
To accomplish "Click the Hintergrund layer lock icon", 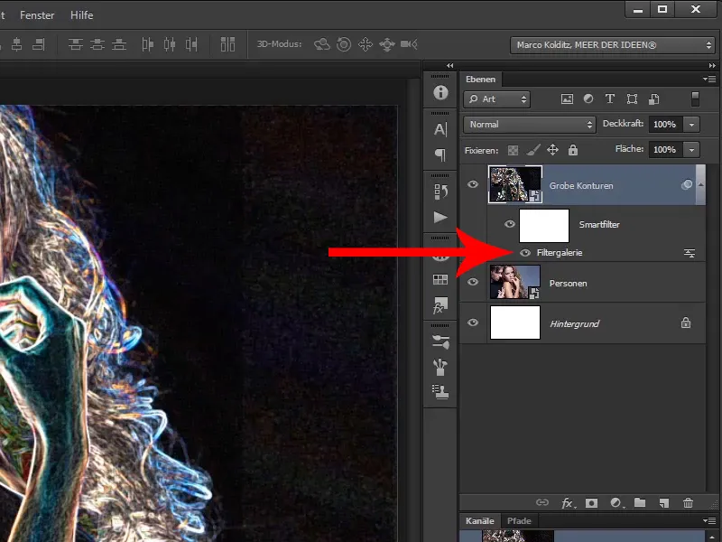I will point(686,322).
